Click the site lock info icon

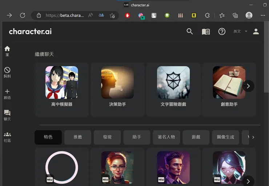(x=39, y=15)
